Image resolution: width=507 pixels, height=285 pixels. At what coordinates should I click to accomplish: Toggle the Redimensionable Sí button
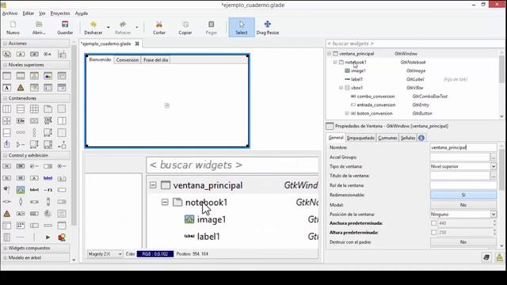[463, 195]
